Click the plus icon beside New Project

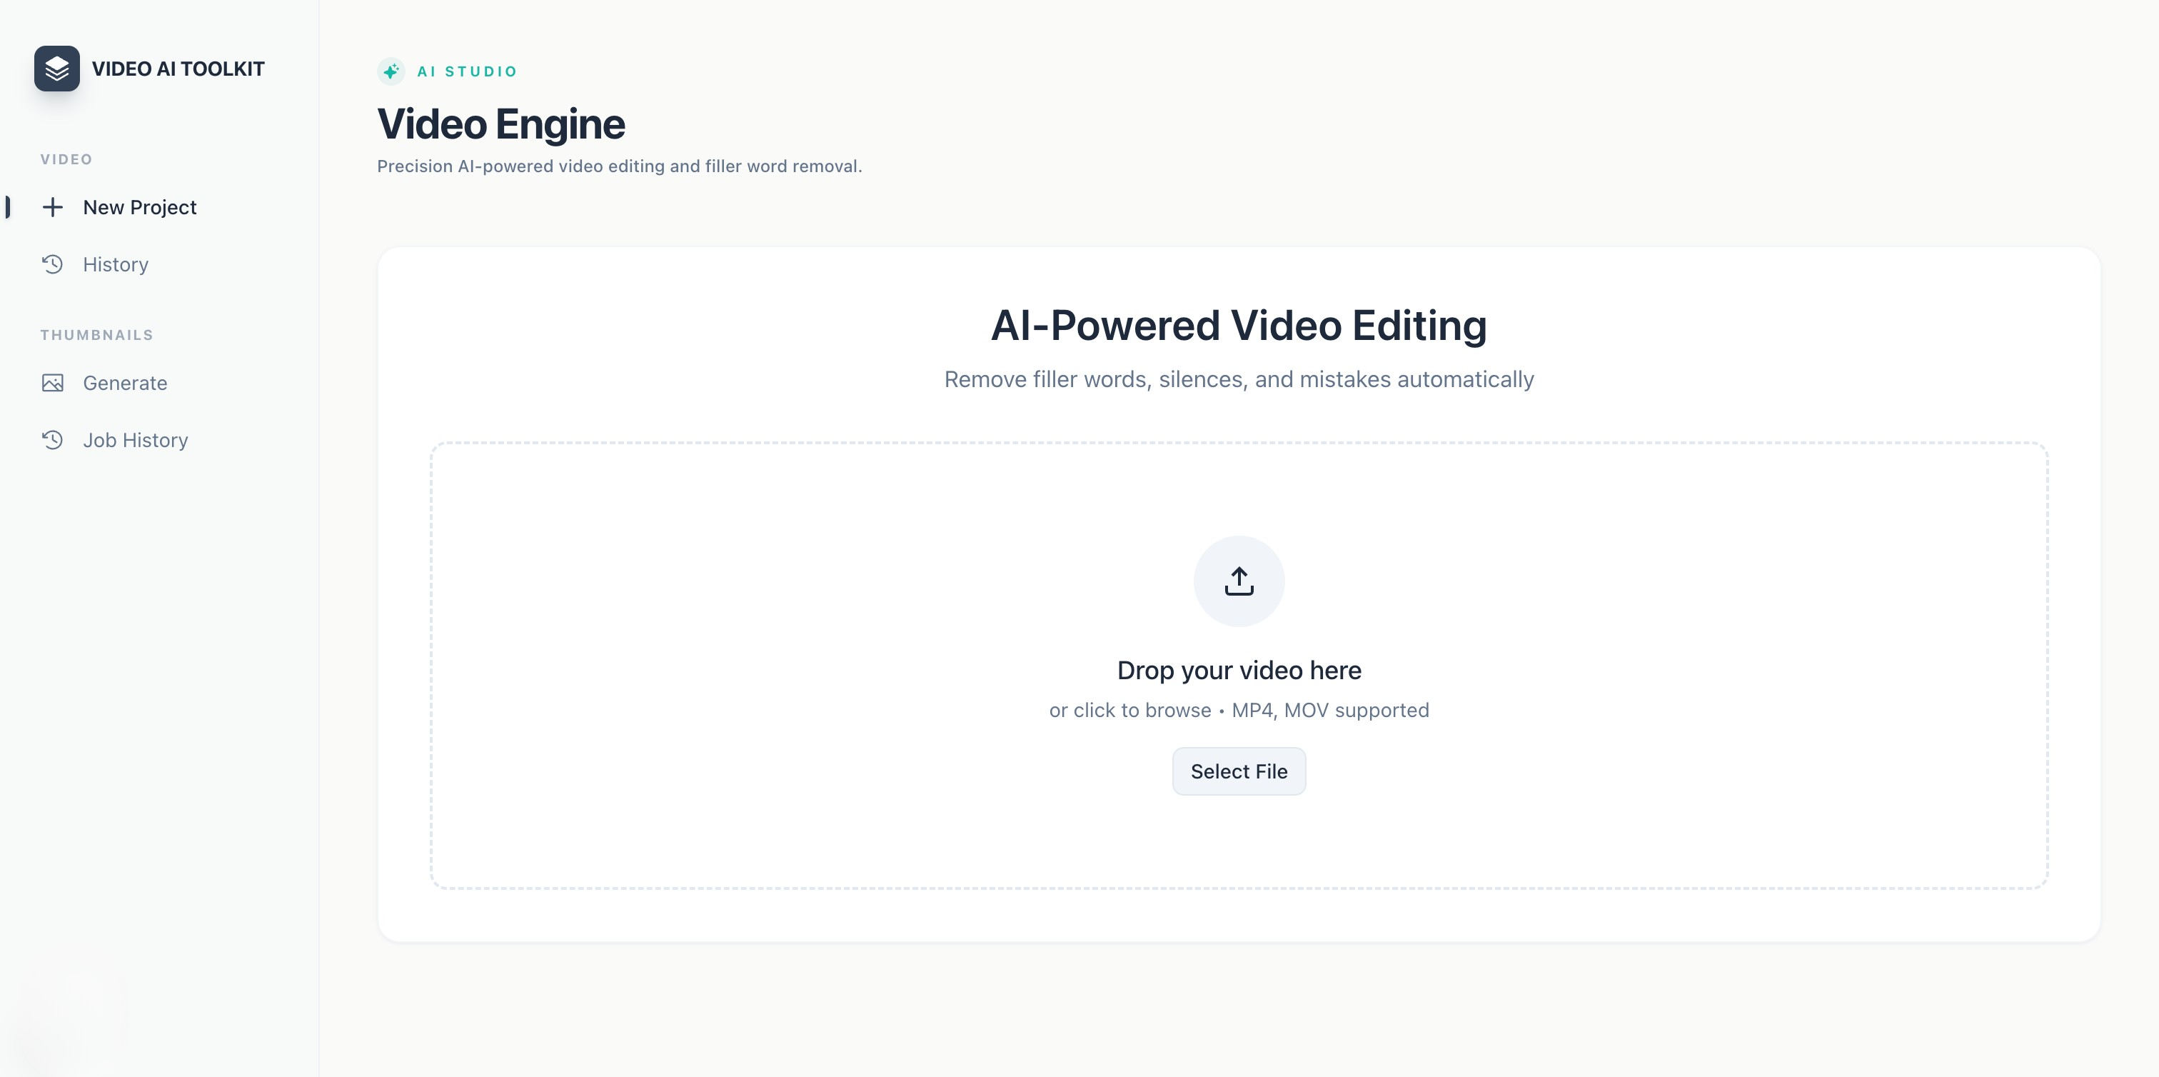tap(52, 207)
